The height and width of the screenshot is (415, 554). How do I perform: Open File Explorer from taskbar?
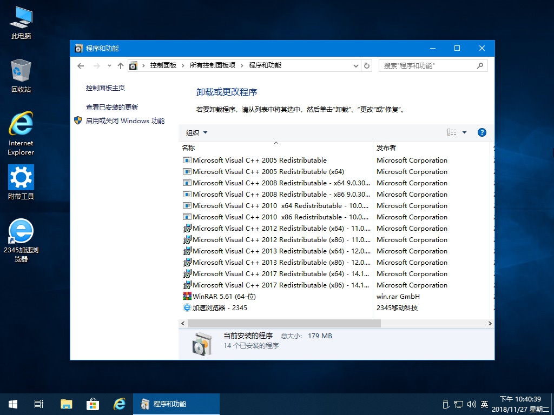click(66, 404)
